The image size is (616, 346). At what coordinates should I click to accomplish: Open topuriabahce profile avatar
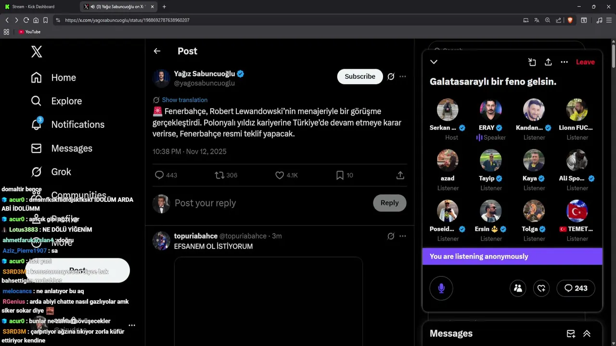point(161,241)
